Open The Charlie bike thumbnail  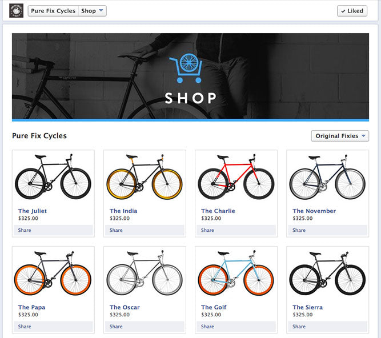[x=236, y=177]
